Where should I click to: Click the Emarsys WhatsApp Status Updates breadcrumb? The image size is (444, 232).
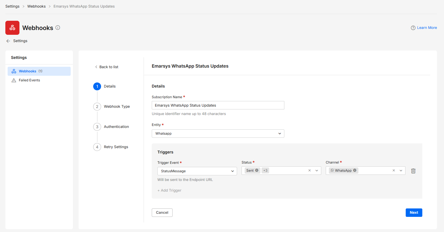pos(84,6)
